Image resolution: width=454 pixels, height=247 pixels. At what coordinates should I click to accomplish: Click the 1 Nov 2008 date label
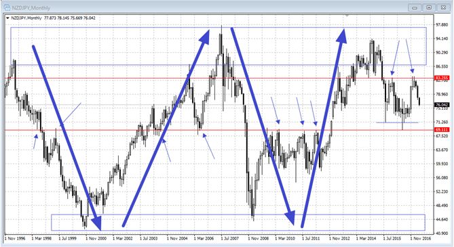click(259, 239)
